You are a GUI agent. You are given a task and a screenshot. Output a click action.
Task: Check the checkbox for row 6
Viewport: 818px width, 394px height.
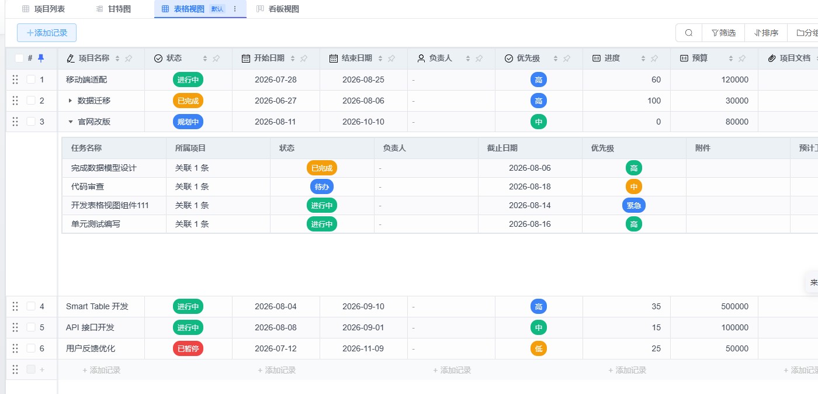[x=31, y=348]
